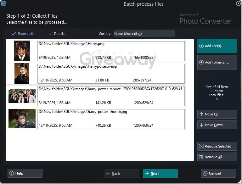The width and height of the screenshot is (242, 184).
Task: Click the Back button label
Action: (116, 174)
